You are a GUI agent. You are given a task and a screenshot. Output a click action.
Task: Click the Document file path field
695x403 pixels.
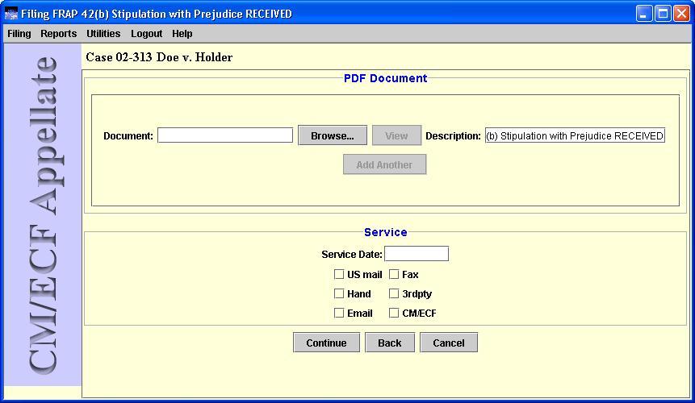click(x=225, y=135)
